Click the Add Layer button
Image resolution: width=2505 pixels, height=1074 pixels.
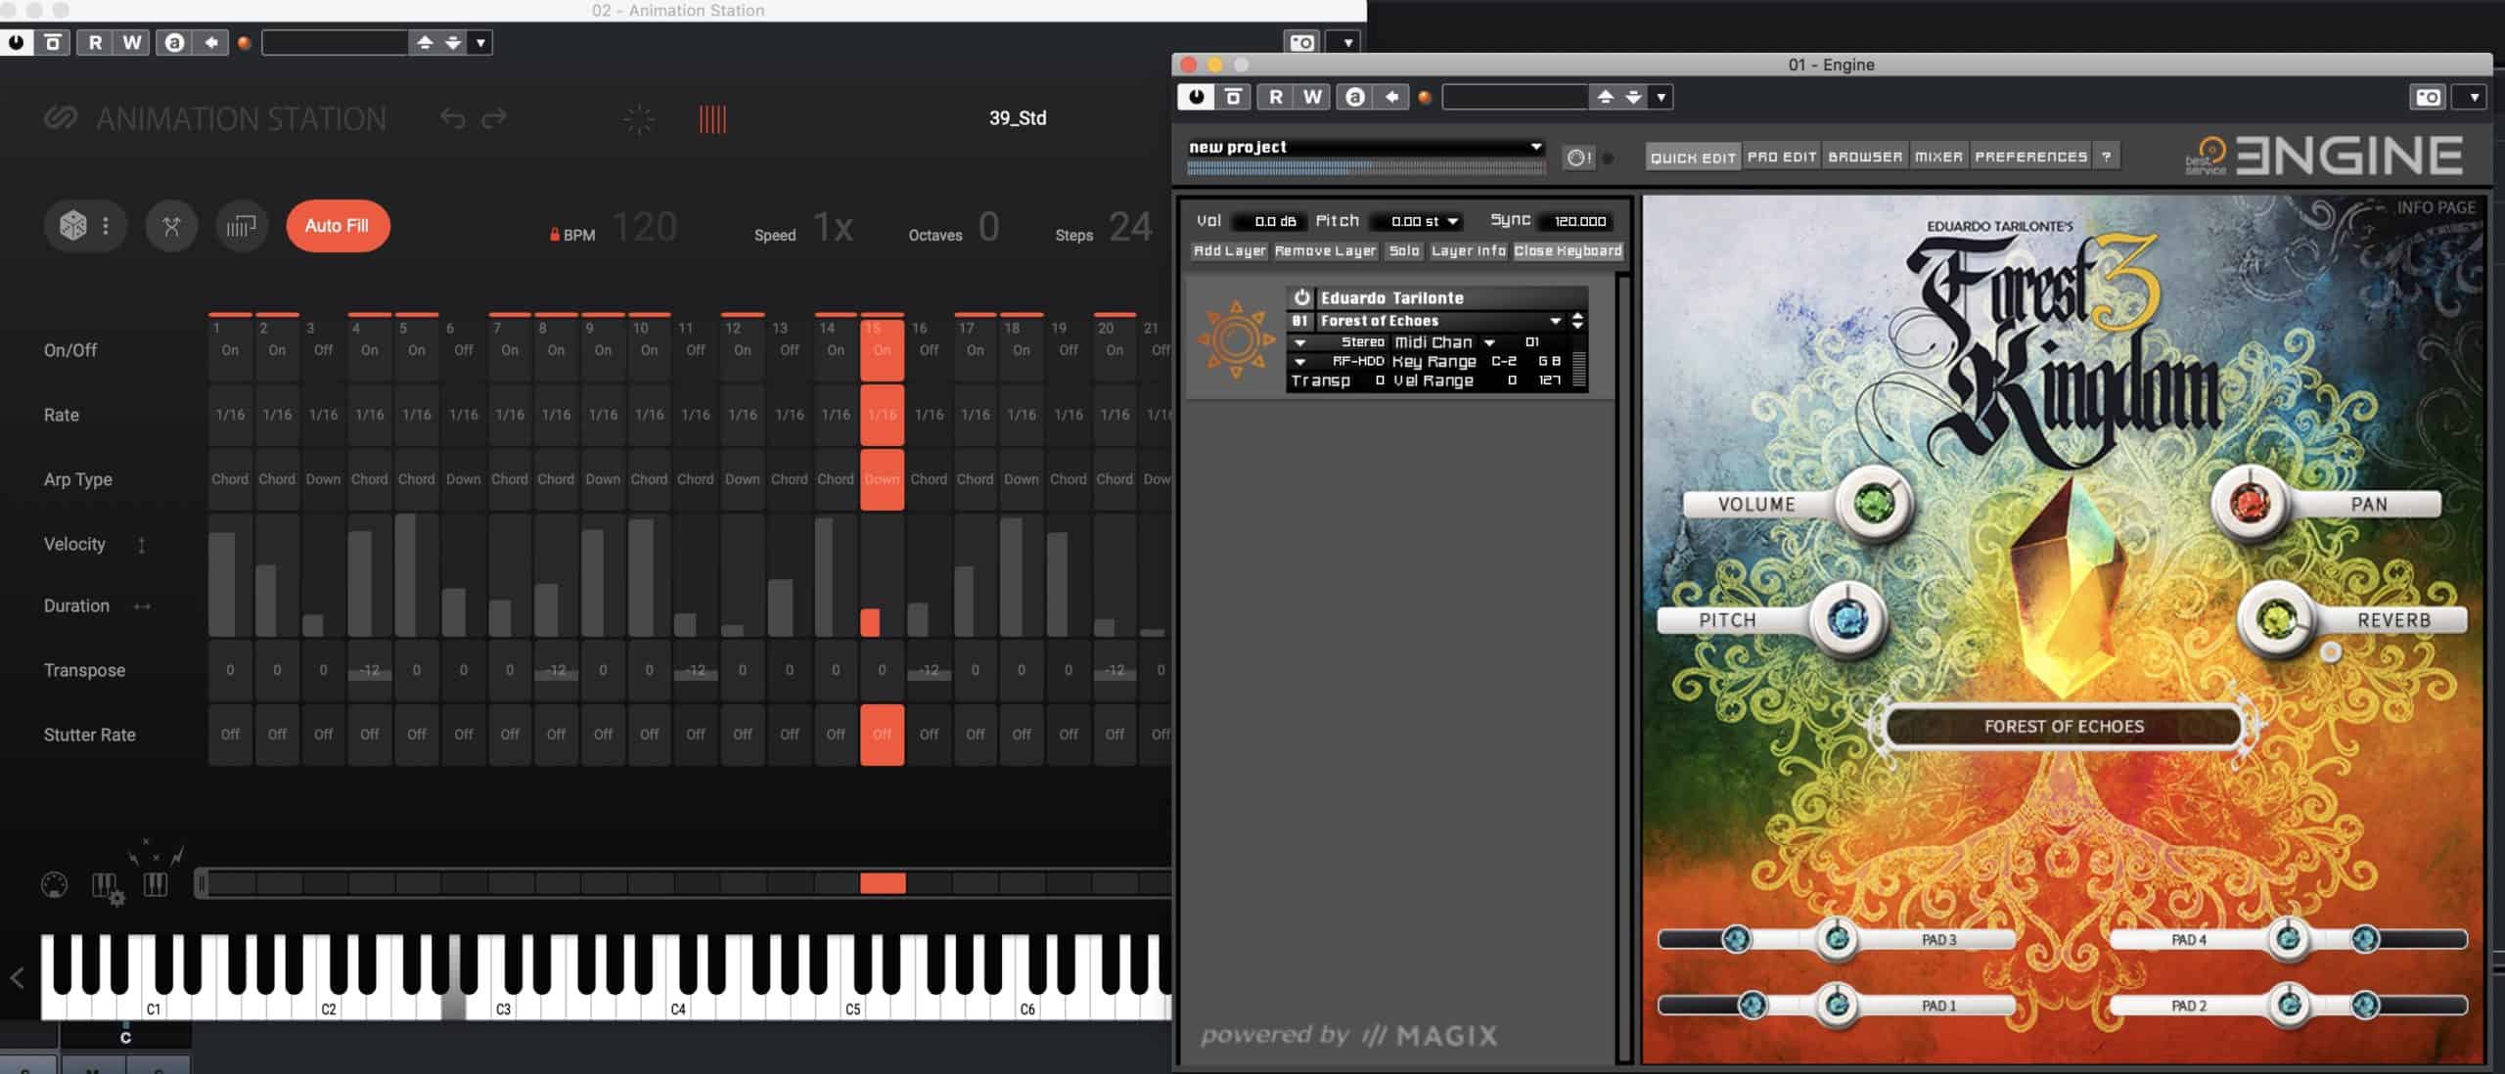1229,251
